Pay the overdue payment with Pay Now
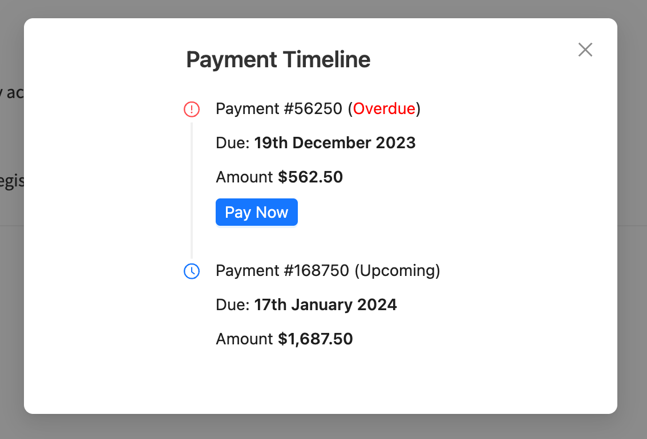Screen dimensions: 647x439 (x=257, y=212)
